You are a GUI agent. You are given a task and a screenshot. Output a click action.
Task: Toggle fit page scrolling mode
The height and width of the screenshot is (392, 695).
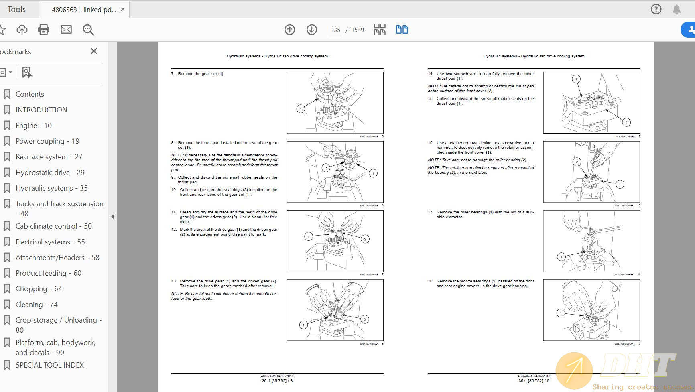(x=380, y=30)
